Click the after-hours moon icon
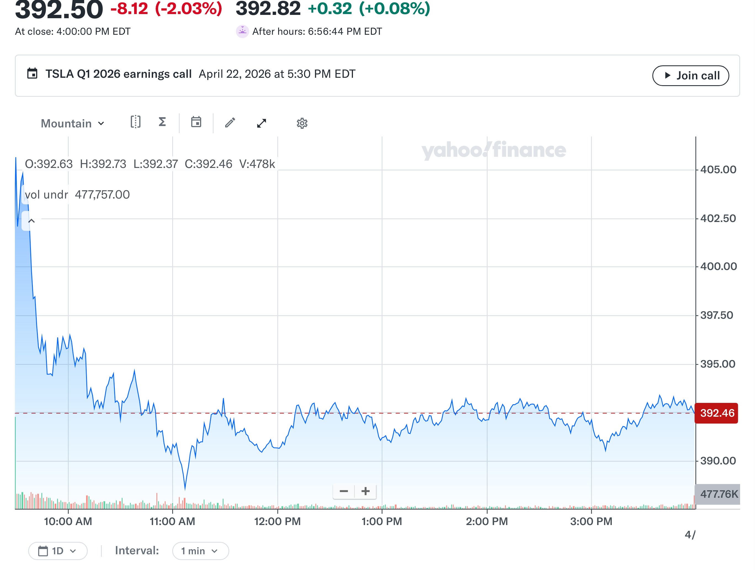This screenshot has width=755, height=570. [242, 31]
